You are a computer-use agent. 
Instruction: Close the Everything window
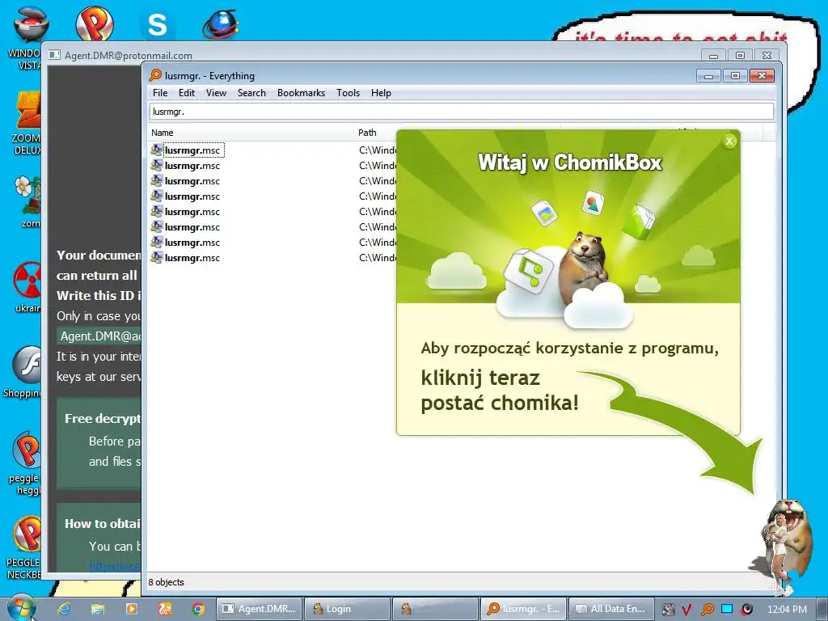click(762, 75)
